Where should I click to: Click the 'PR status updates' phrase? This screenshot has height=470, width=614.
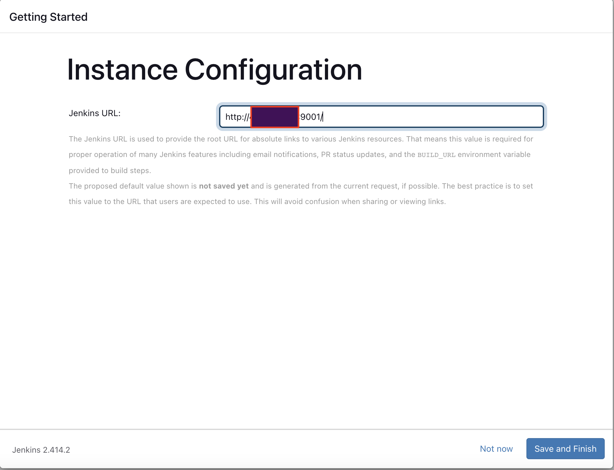coord(353,154)
